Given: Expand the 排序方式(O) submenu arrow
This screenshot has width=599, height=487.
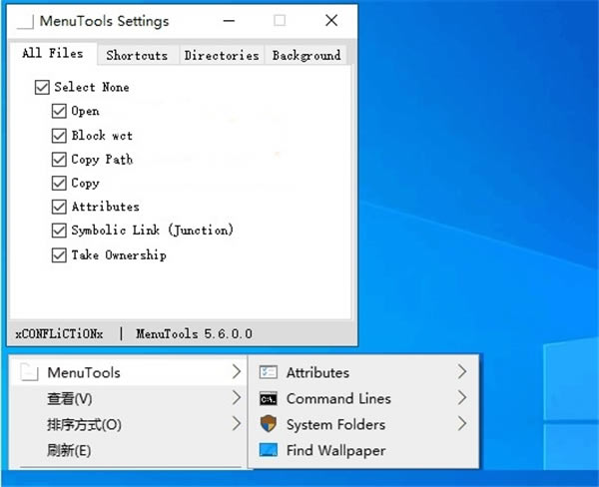Looking at the screenshot, I should pos(237,424).
